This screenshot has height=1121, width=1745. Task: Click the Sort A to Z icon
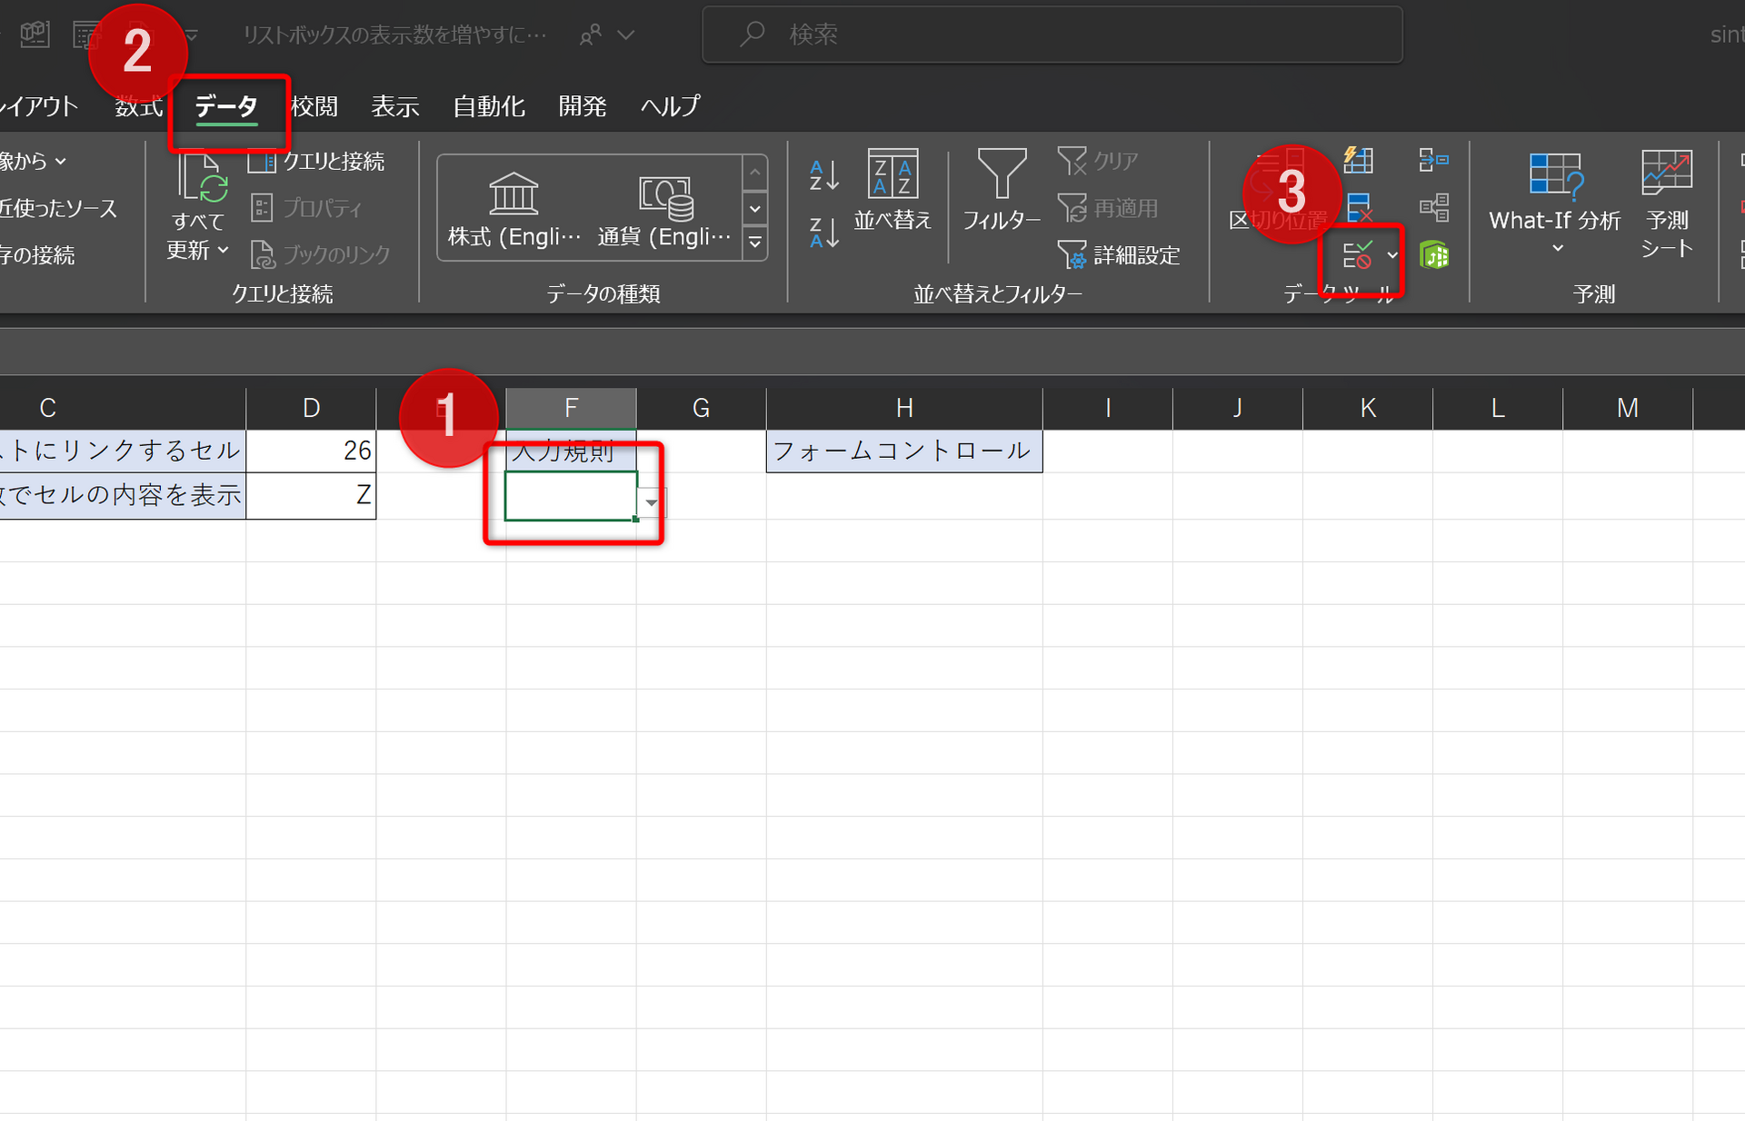pyautogui.click(x=823, y=174)
